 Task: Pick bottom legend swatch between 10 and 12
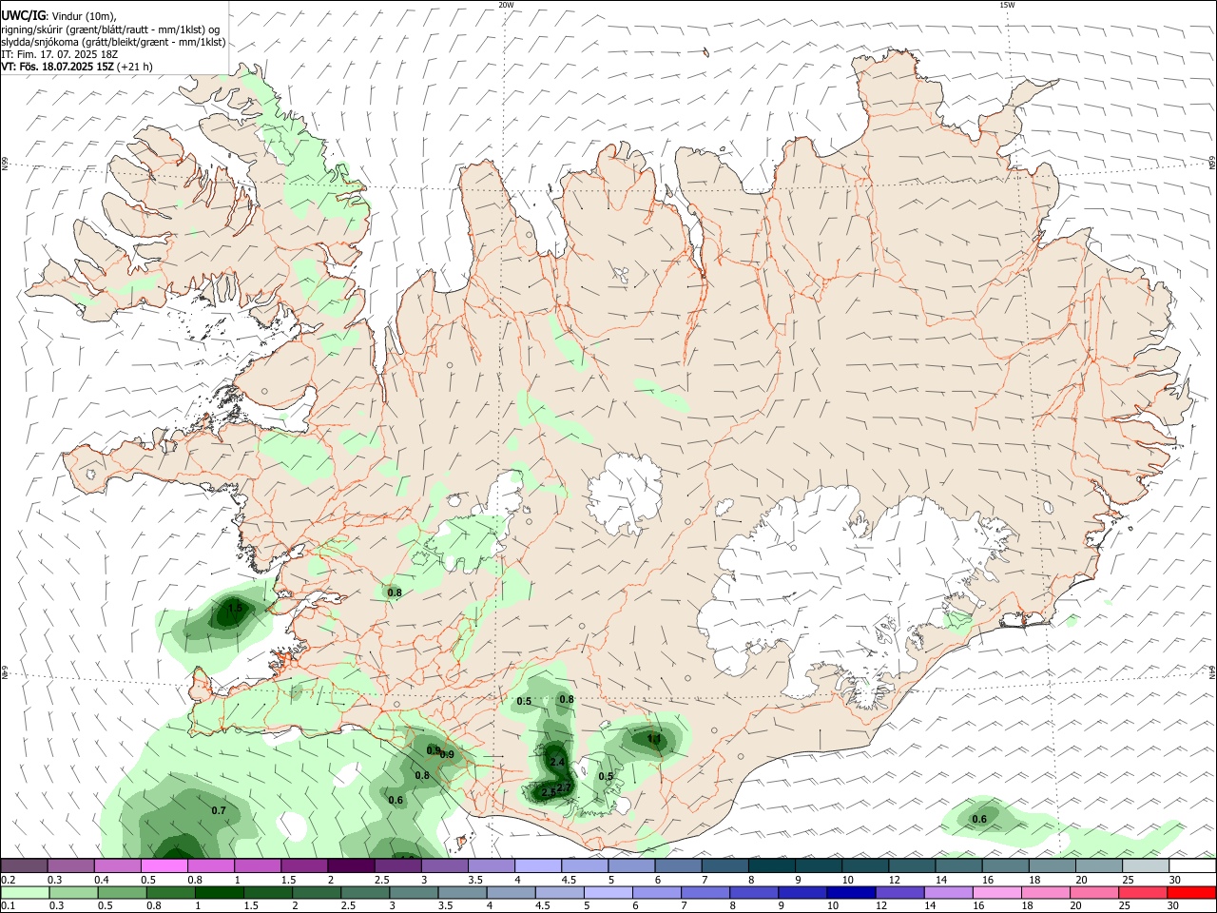pyautogui.click(x=851, y=893)
